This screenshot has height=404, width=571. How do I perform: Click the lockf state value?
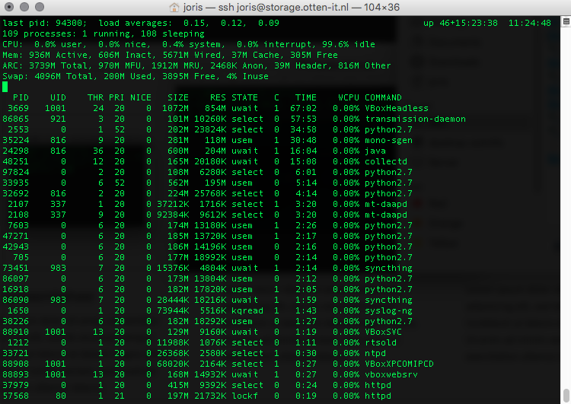(x=244, y=396)
